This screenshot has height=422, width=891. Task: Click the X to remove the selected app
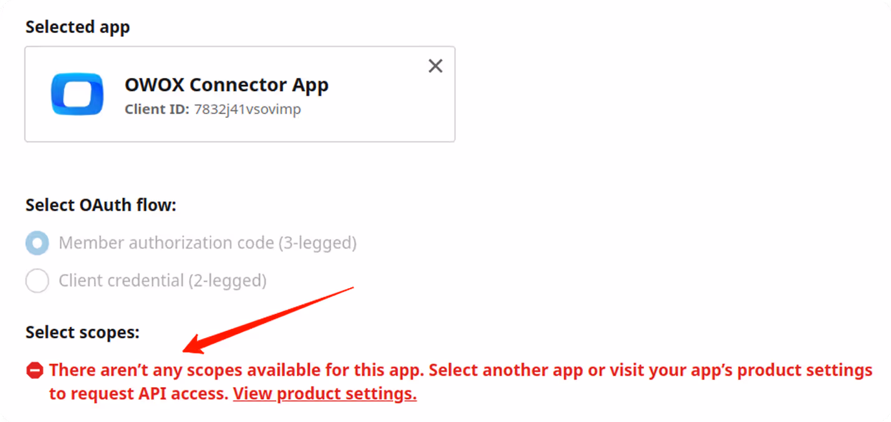coord(435,65)
